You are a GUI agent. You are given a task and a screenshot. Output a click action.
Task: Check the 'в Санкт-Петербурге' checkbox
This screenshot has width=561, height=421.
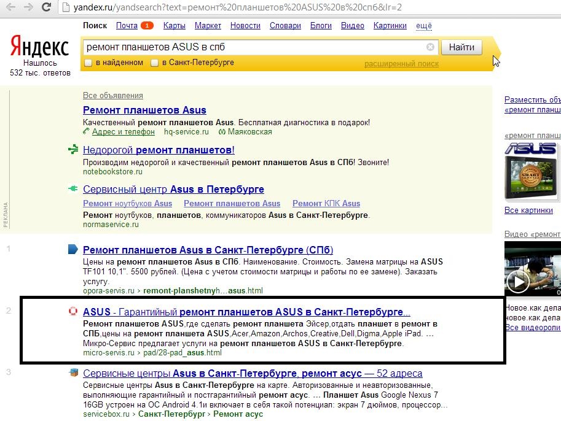[154, 63]
